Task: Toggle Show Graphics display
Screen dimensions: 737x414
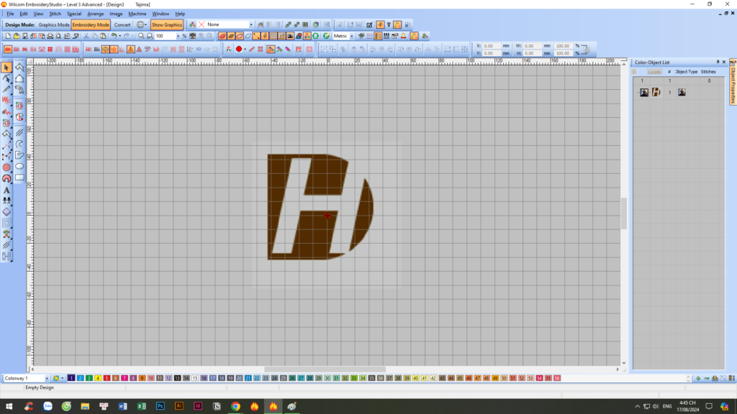Action: (167, 24)
